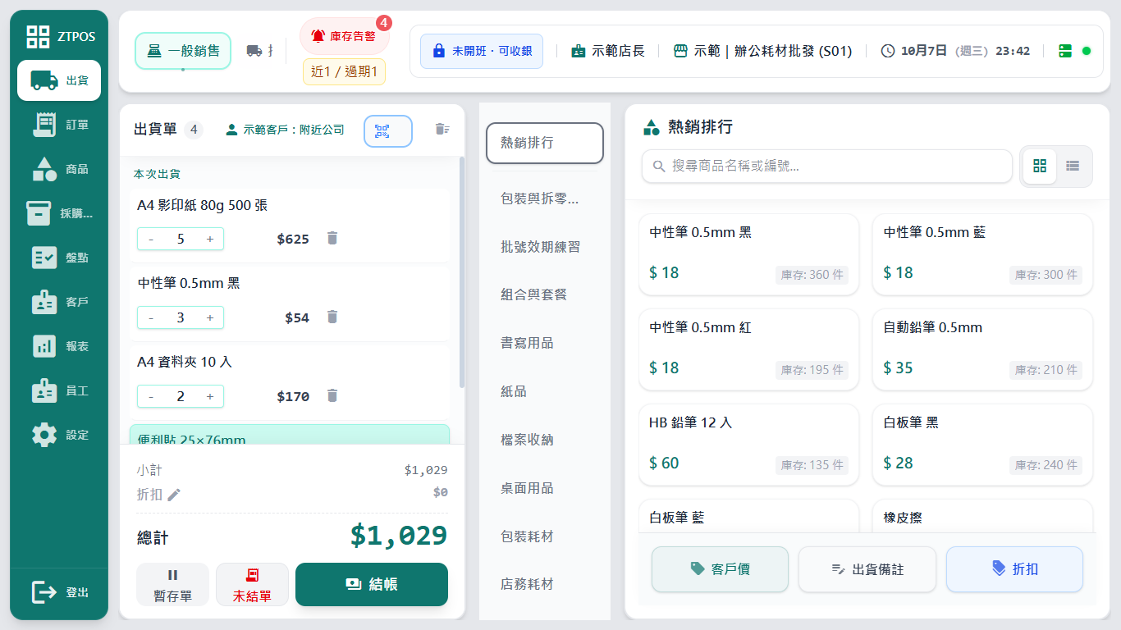
Task: Add 自動鉛筆 0.5mm product card
Action: coord(982,349)
